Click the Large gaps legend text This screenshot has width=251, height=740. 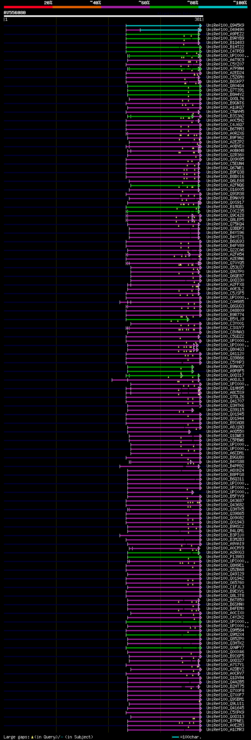point(48,737)
